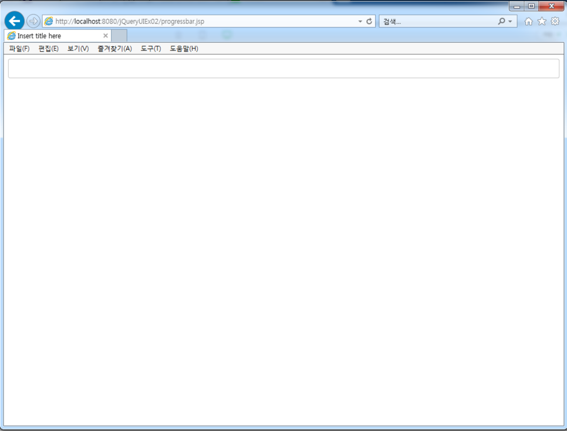Click the IE page icon in address bar
567x431 pixels.
coord(49,21)
